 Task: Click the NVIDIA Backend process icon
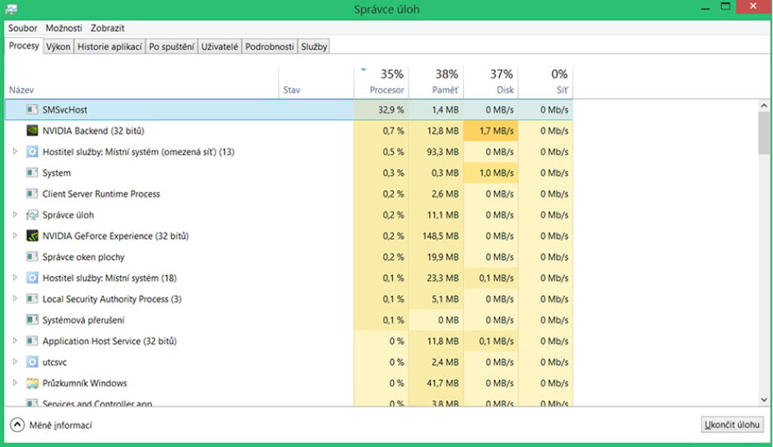[32, 131]
